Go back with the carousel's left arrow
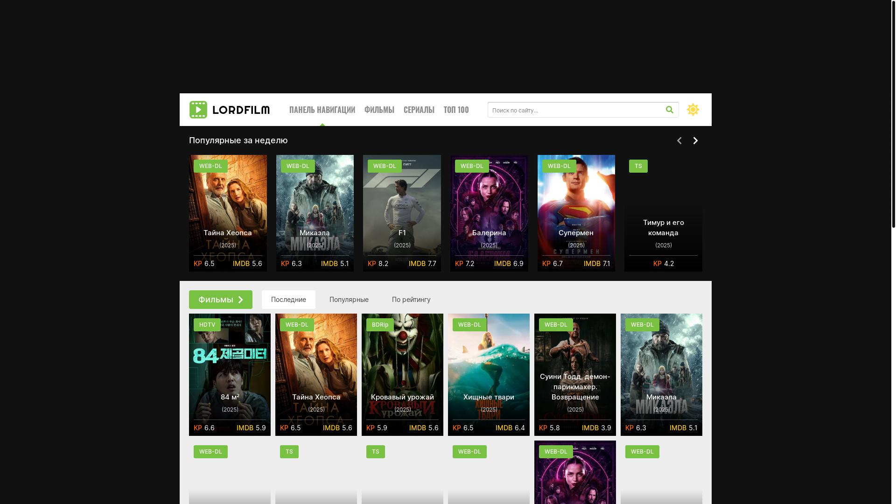Screen dimensions: 896x504 679,140
